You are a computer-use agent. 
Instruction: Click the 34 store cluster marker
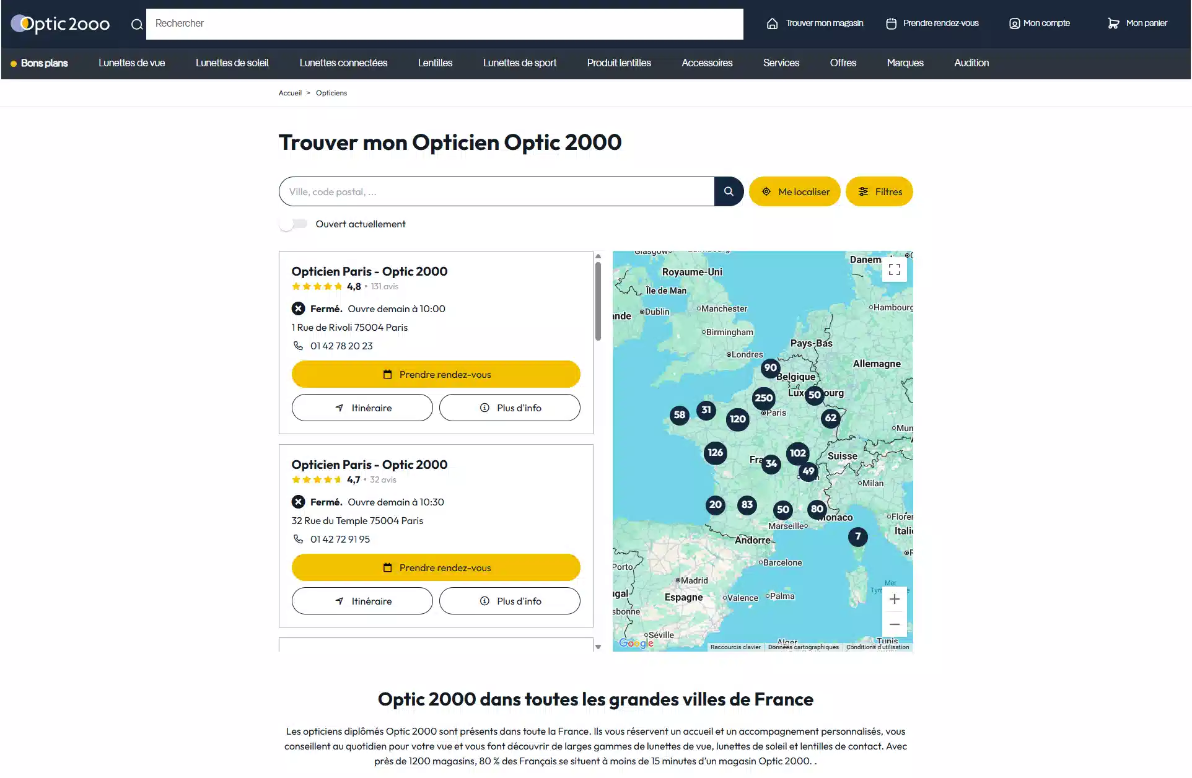[771, 463]
